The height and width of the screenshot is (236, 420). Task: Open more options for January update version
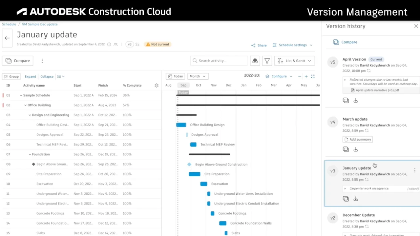pyautogui.click(x=415, y=170)
